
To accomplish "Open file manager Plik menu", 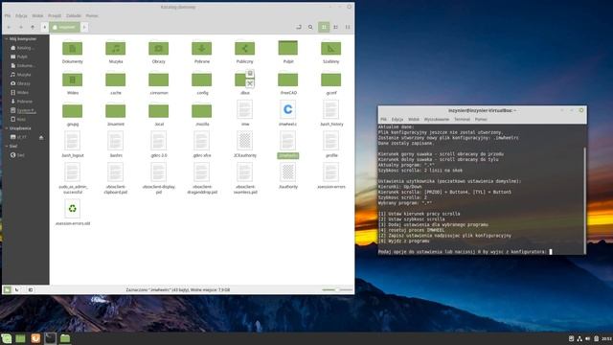I will [x=8, y=15].
